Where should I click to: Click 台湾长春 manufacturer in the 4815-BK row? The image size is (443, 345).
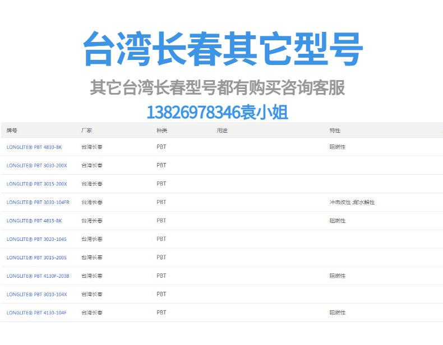coord(92,221)
